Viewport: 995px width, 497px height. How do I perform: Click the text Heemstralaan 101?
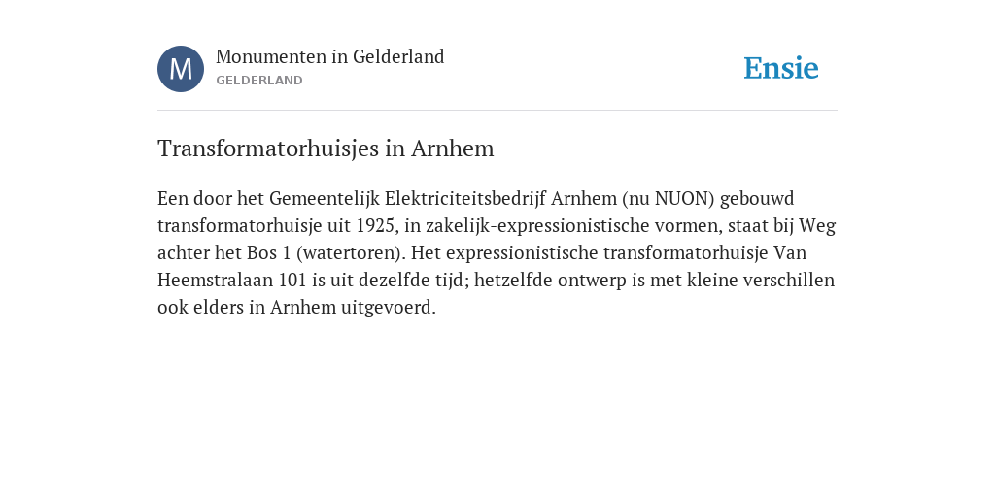(x=232, y=281)
